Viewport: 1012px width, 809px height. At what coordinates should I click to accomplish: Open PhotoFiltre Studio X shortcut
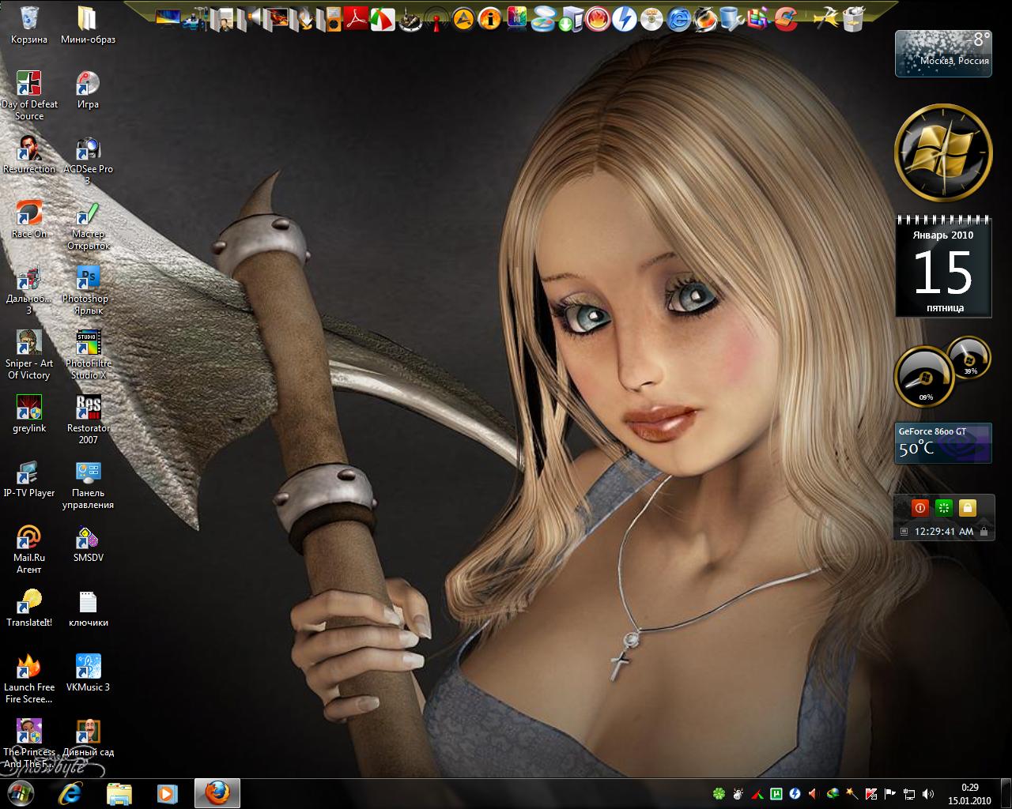pyautogui.click(x=88, y=355)
